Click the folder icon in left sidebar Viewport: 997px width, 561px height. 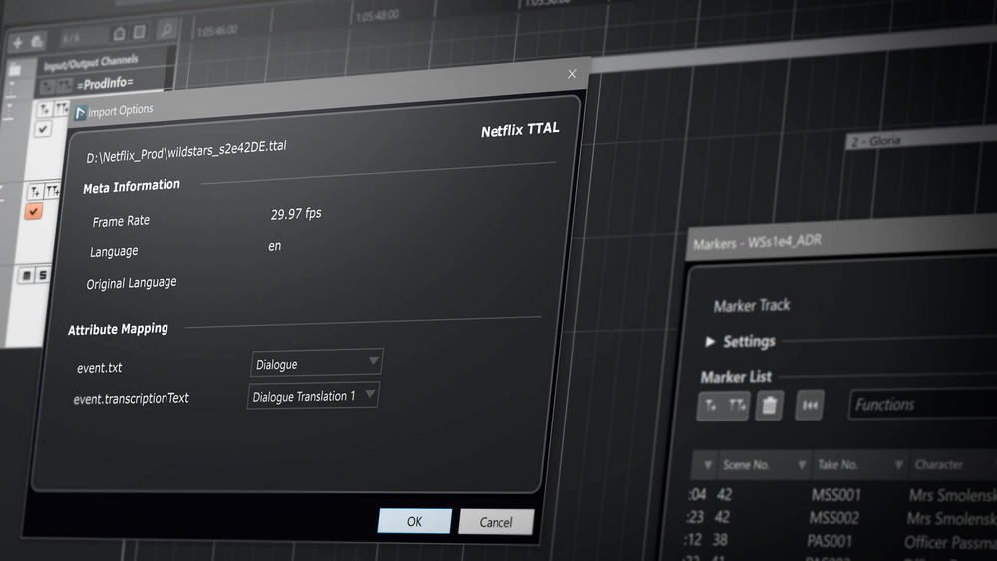pos(13,70)
